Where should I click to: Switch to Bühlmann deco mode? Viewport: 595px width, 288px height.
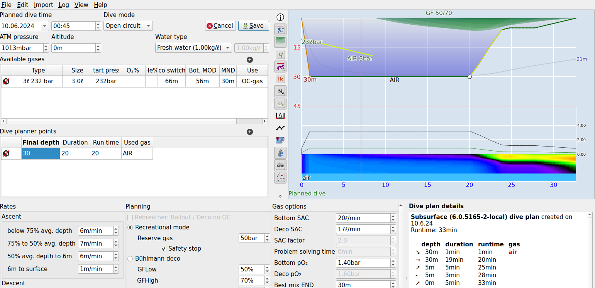pyautogui.click(x=130, y=259)
